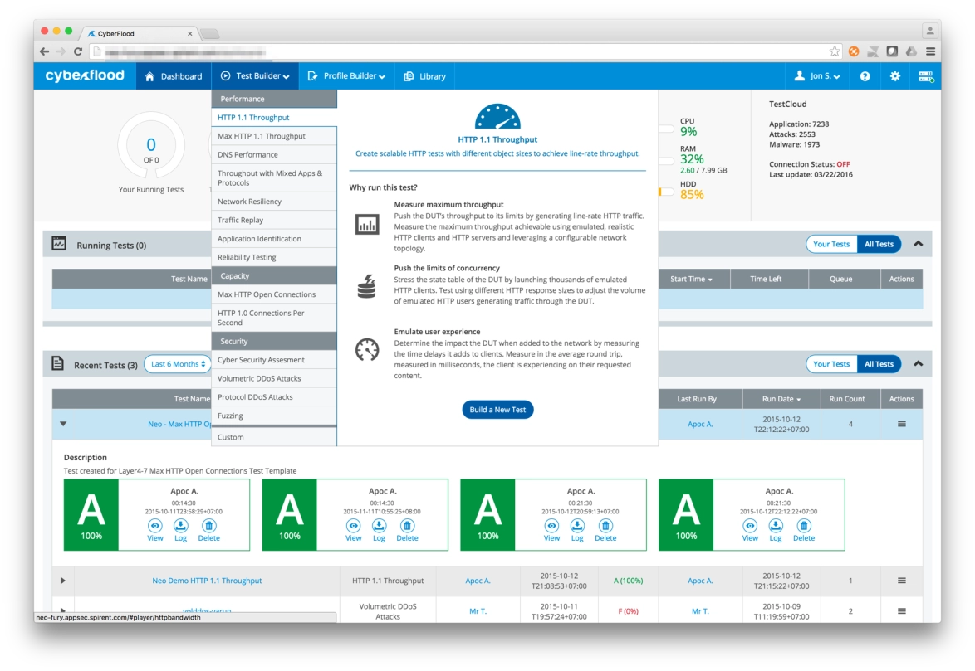Click the server status icon in header
The height and width of the screenshot is (671, 975).
click(x=925, y=76)
